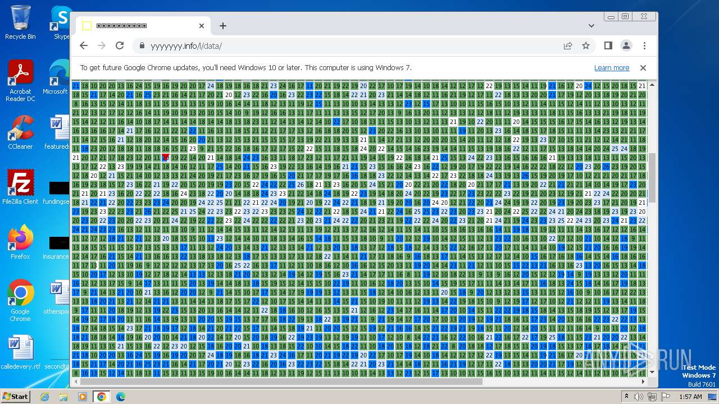The height and width of the screenshot is (404, 719).
Task: Dismiss the Chrome update infobar
Action: 643,68
